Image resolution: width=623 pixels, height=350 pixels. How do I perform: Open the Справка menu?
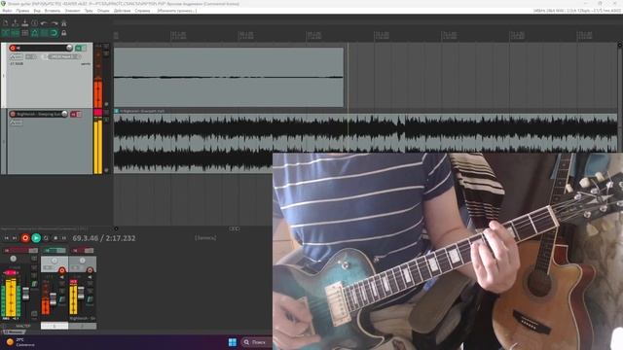click(142, 11)
